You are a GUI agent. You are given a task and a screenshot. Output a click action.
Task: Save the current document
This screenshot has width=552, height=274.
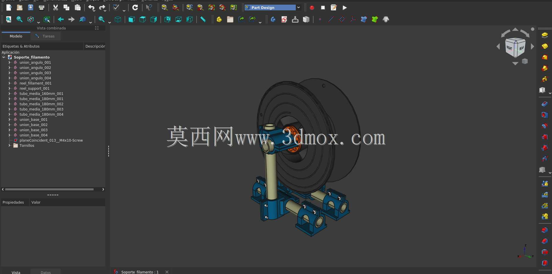31,7
